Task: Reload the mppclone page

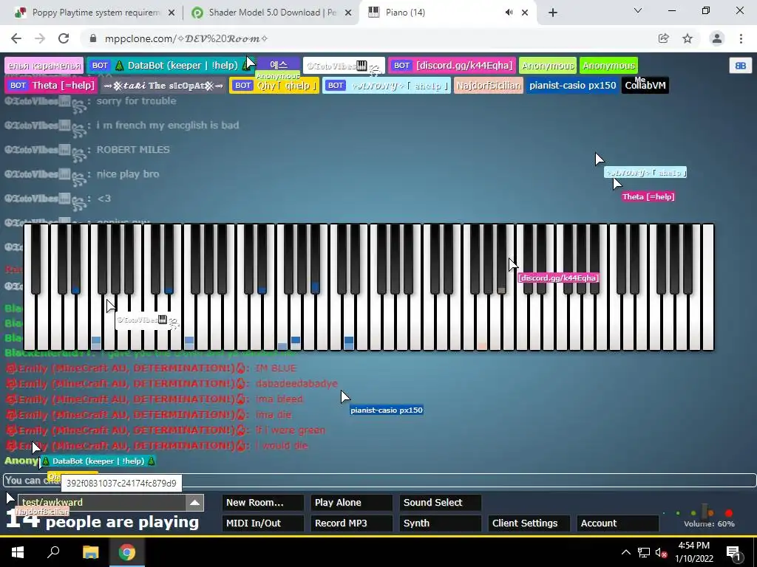Action: tap(64, 38)
